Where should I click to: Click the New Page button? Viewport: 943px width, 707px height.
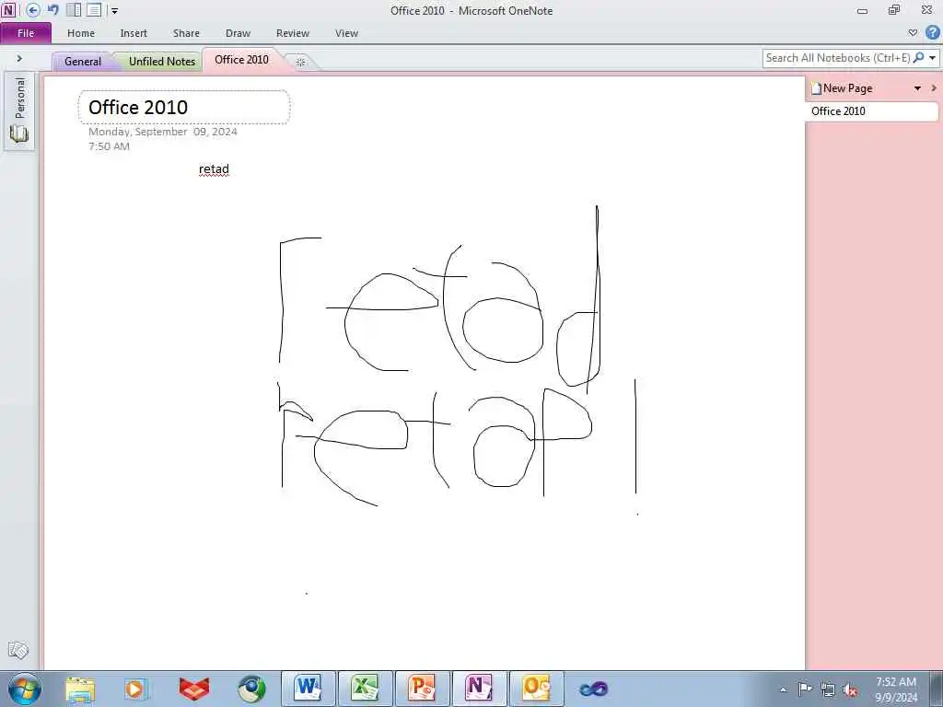pyautogui.click(x=842, y=88)
